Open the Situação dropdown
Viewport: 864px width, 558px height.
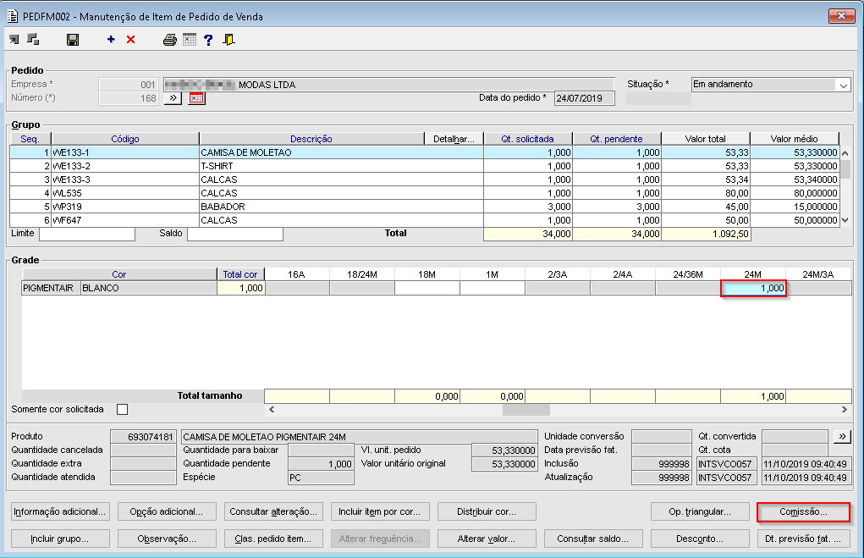click(843, 85)
